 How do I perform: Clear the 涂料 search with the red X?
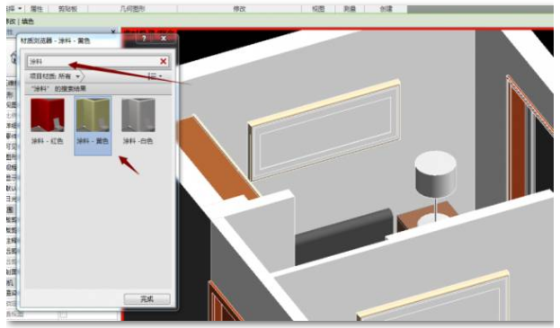click(164, 61)
